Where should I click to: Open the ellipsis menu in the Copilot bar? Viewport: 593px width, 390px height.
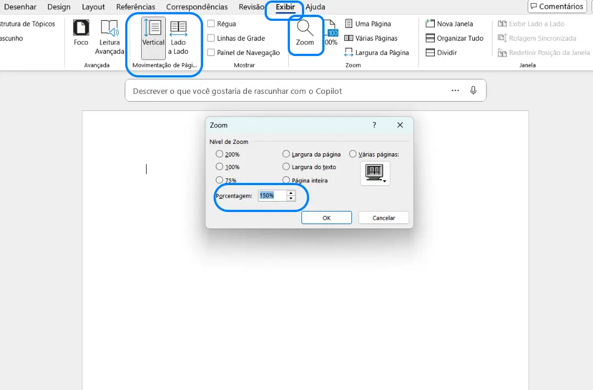pos(455,90)
